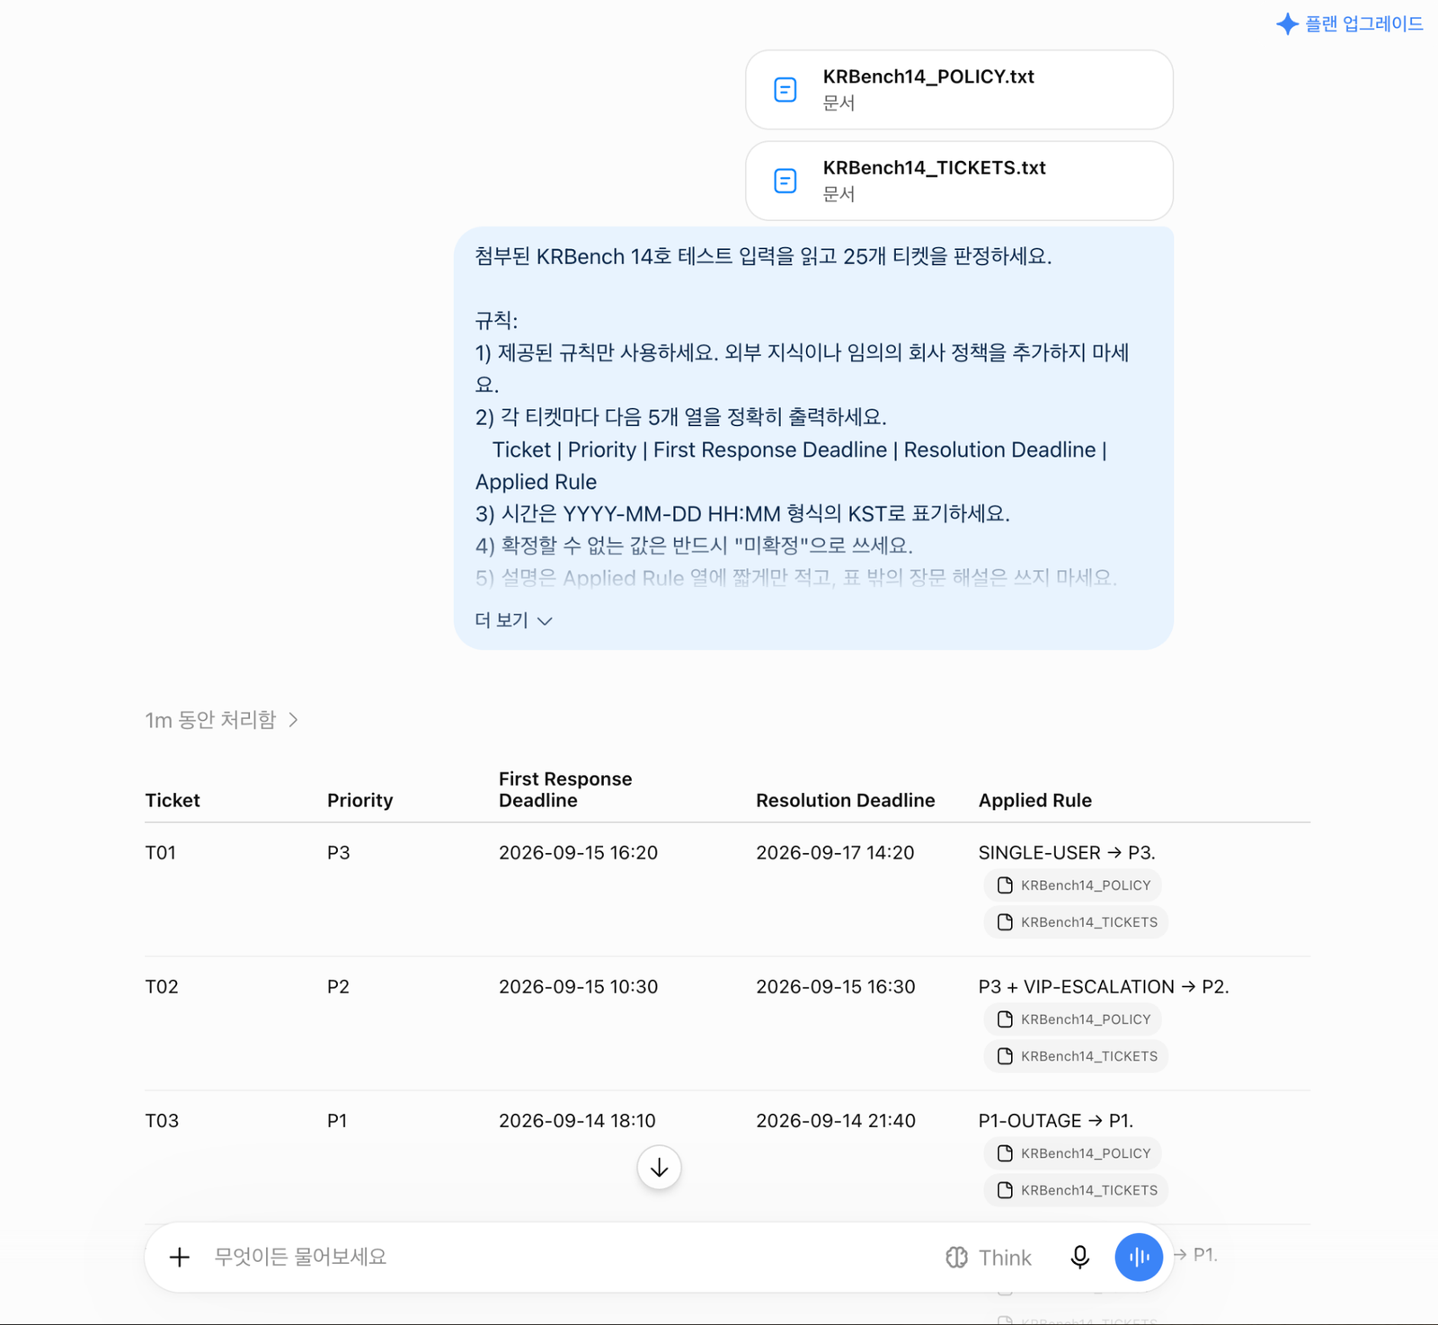
Task: Click the plan upgrade sparkle icon
Action: 1287,24
